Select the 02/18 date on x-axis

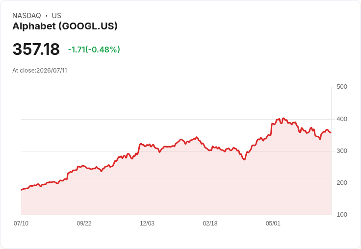tap(210, 223)
